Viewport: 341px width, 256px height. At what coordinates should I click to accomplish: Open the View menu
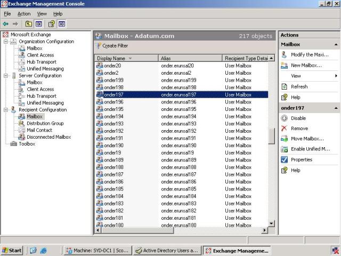tap(42, 14)
